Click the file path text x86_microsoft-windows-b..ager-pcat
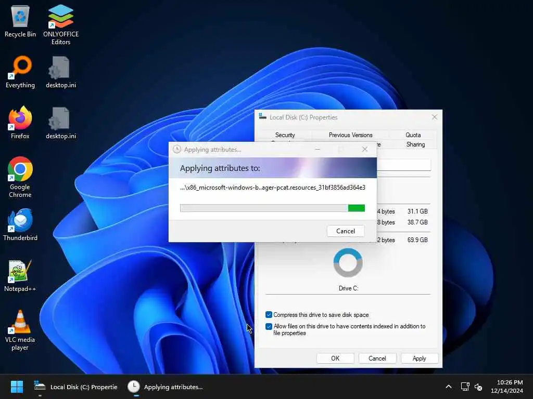The height and width of the screenshot is (399, 533). click(273, 187)
